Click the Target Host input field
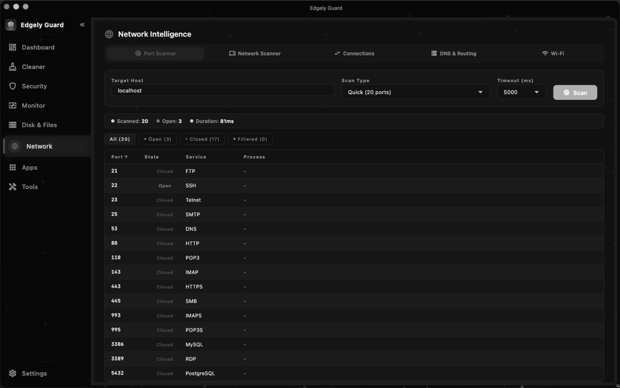The height and width of the screenshot is (388, 620). (223, 91)
